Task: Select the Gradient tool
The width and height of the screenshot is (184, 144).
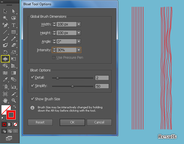Action: (x=13, y=73)
